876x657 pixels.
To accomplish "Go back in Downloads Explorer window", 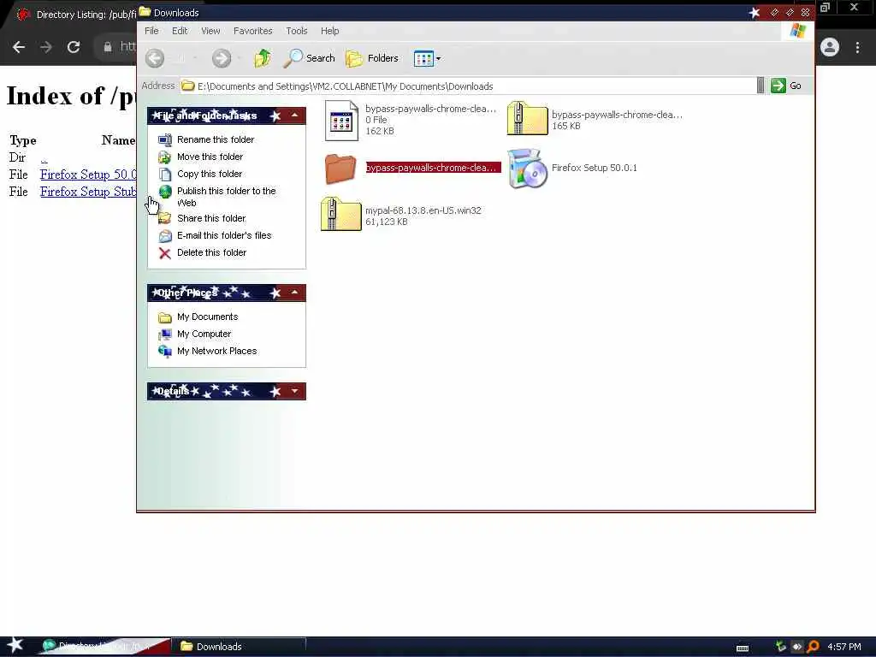I will [x=155, y=58].
